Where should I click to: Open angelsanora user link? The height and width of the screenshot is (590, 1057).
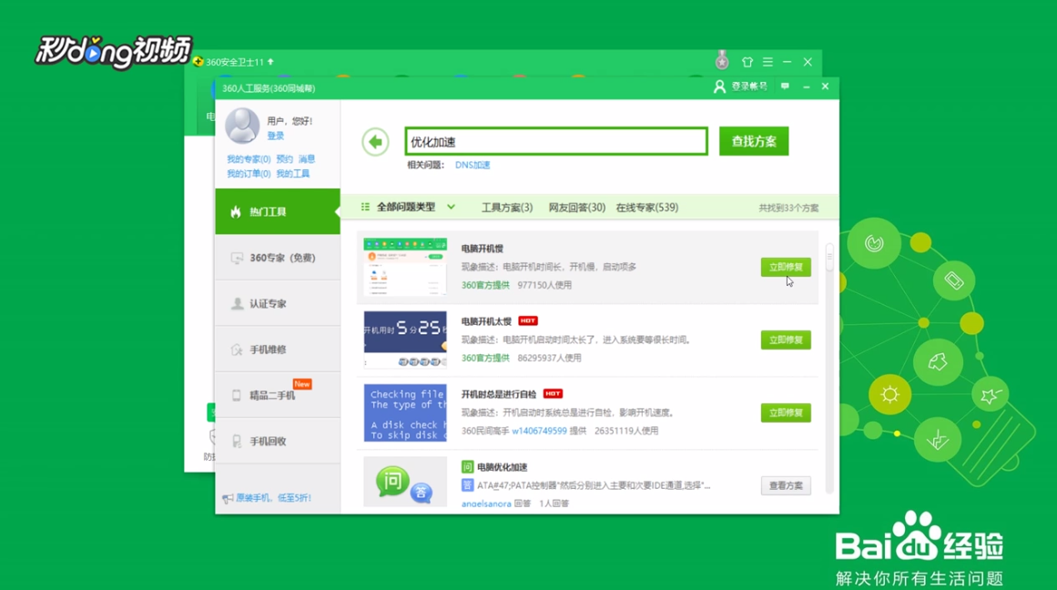tap(486, 504)
